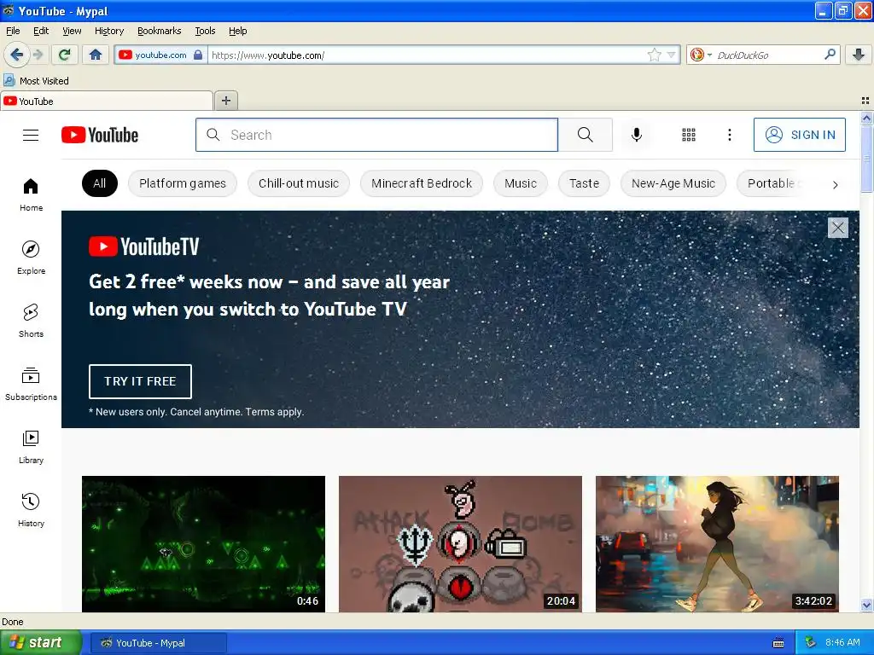The width and height of the screenshot is (874, 655).
Task: Click the page scrollbar up arrow
Action: click(866, 118)
